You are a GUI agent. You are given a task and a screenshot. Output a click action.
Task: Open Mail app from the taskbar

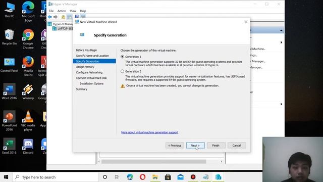181,177
